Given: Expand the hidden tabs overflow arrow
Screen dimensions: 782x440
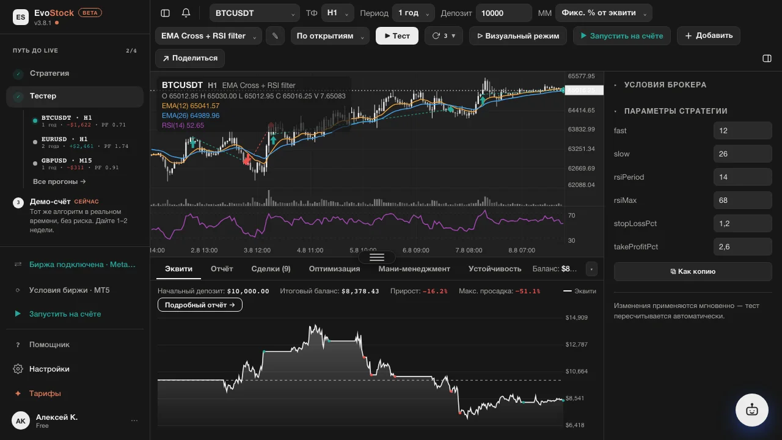Looking at the screenshot, I should pos(591,269).
